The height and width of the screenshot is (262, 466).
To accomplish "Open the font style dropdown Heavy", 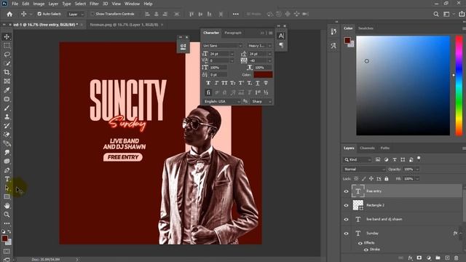I will coord(259,46).
